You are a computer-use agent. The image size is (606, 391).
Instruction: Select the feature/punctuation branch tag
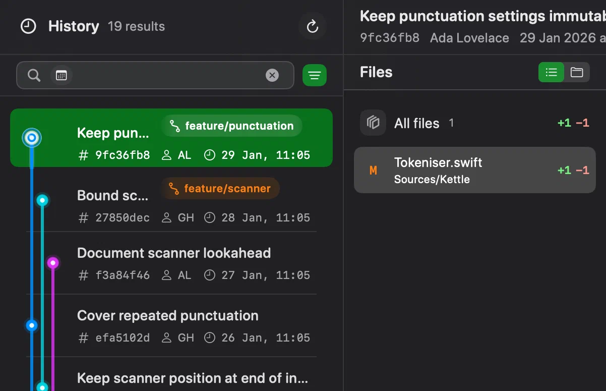coord(232,126)
